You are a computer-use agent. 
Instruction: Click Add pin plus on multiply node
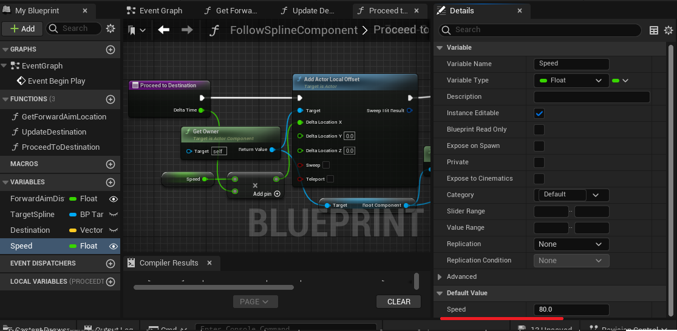point(277,194)
